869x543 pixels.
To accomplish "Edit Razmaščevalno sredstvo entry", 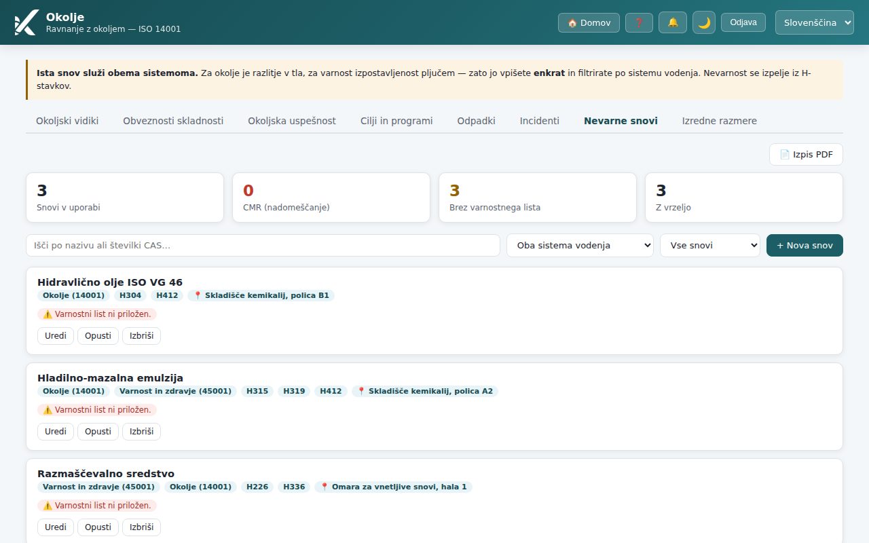I will [x=56, y=527].
